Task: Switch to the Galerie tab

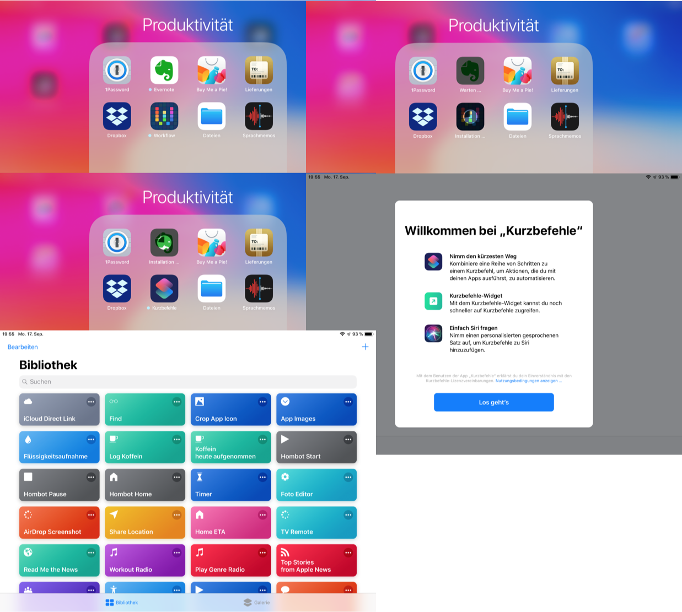Action: (257, 602)
